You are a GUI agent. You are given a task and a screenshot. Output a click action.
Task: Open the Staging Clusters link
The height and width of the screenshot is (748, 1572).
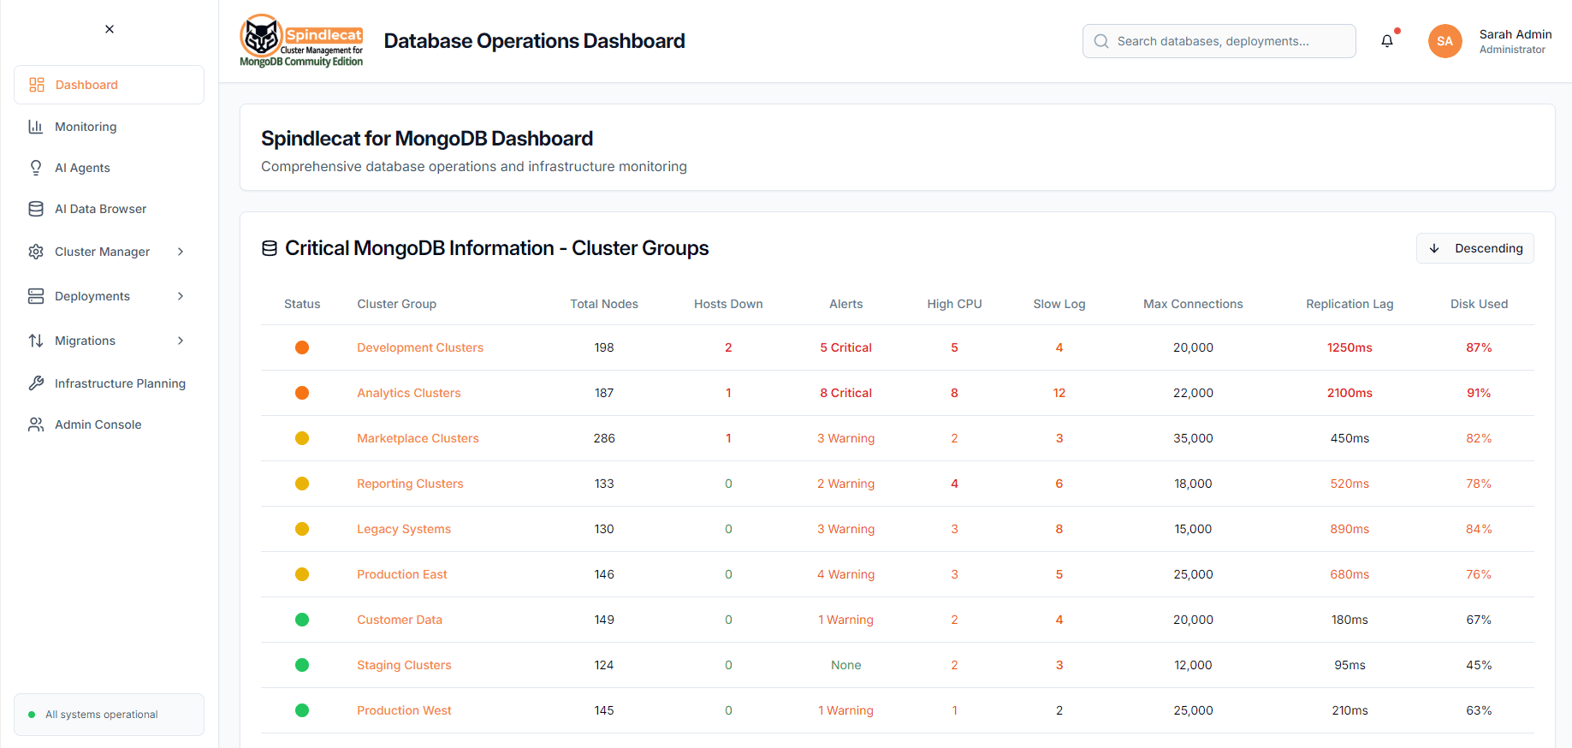(x=404, y=665)
